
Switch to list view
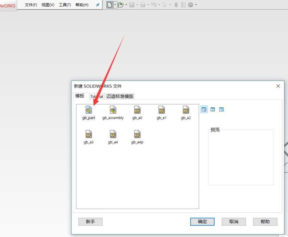click(213, 110)
